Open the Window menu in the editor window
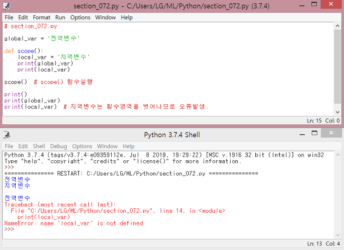Image resolution: width=344 pixels, height=250 pixels. coord(105,18)
